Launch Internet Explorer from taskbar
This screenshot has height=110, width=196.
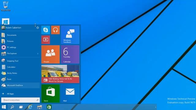click(30, 107)
